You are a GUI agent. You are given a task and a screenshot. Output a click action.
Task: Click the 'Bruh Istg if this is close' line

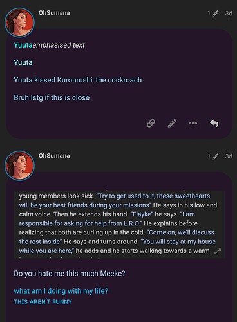coord(52,98)
